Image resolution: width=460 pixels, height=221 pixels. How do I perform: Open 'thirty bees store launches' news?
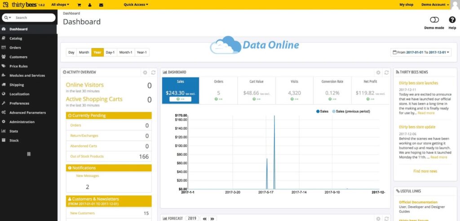click(418, 83)
